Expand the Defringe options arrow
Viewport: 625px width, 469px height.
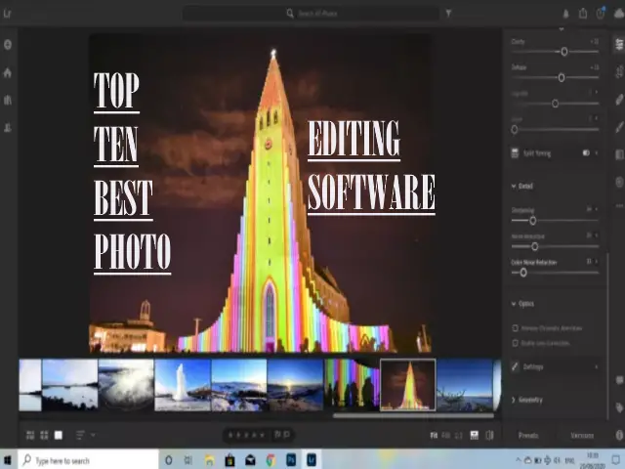pyautogui.click(x=597, y=366)
